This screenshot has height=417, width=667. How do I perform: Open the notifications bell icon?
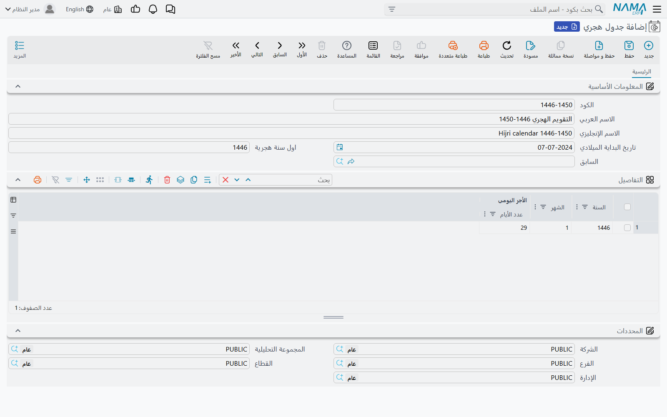(153, 9)
